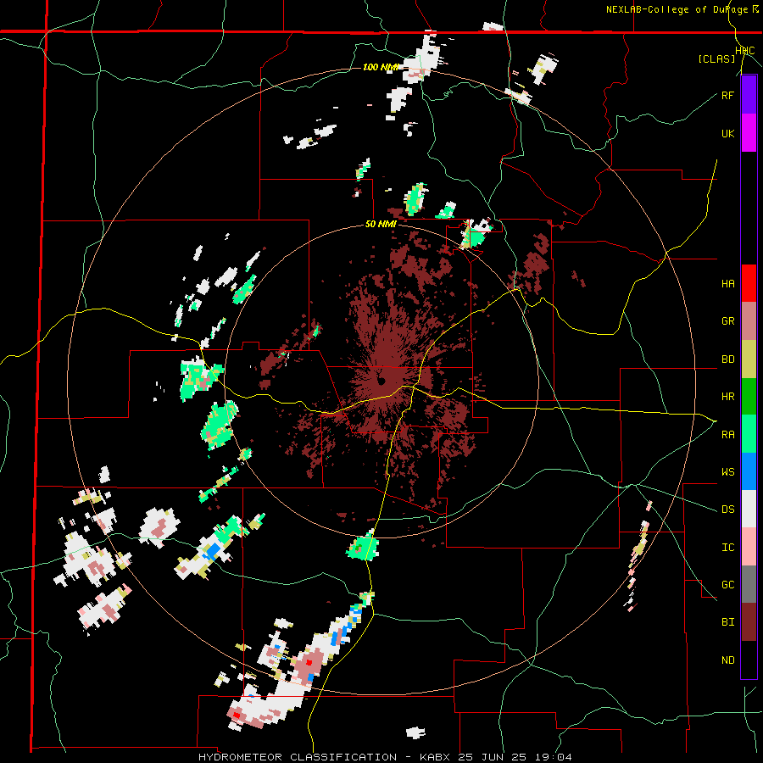Click the WS legend label
The width and height of the screenshot is (763, 763).
727,472
